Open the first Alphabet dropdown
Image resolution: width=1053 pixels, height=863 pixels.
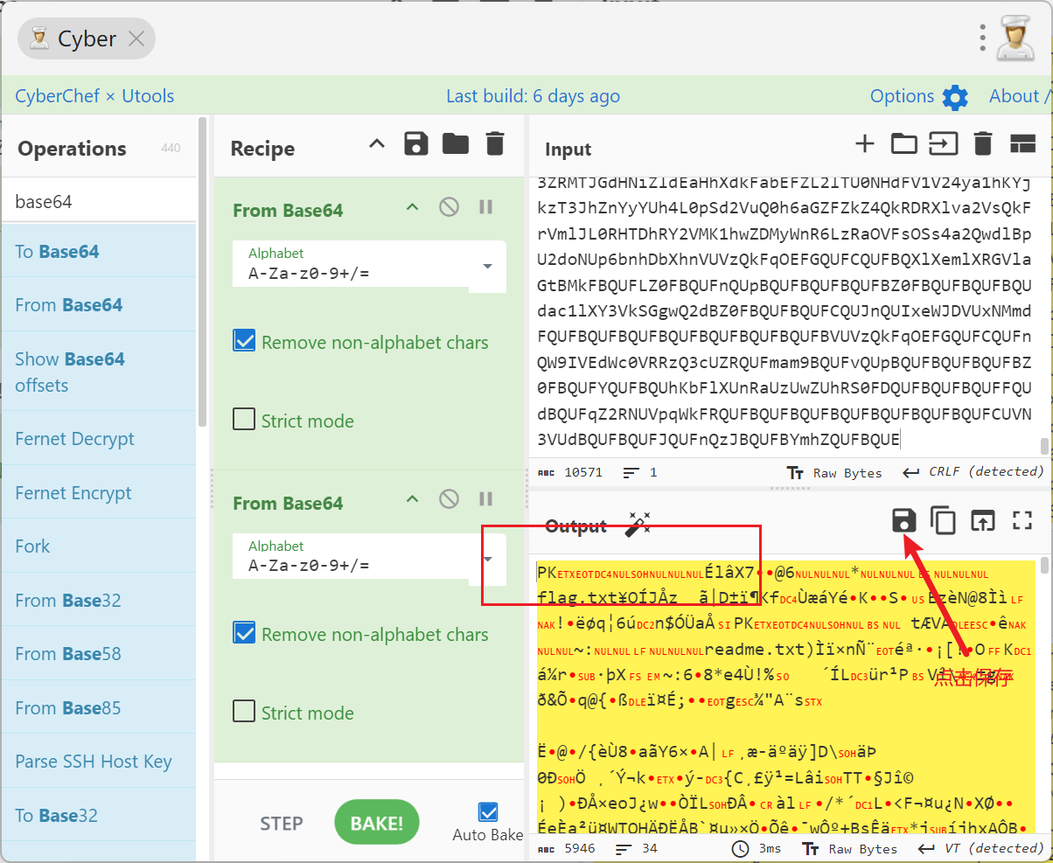[488, 266]
